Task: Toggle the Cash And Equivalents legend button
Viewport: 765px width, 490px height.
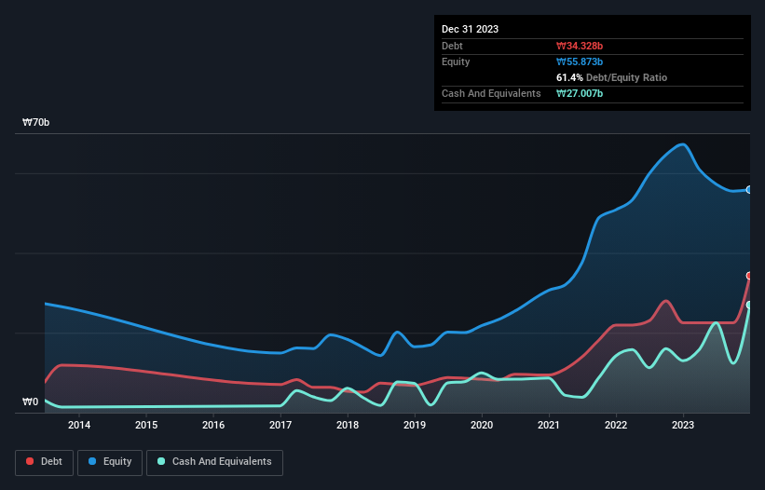Action: pyautogui.click(x=214, y=462)
